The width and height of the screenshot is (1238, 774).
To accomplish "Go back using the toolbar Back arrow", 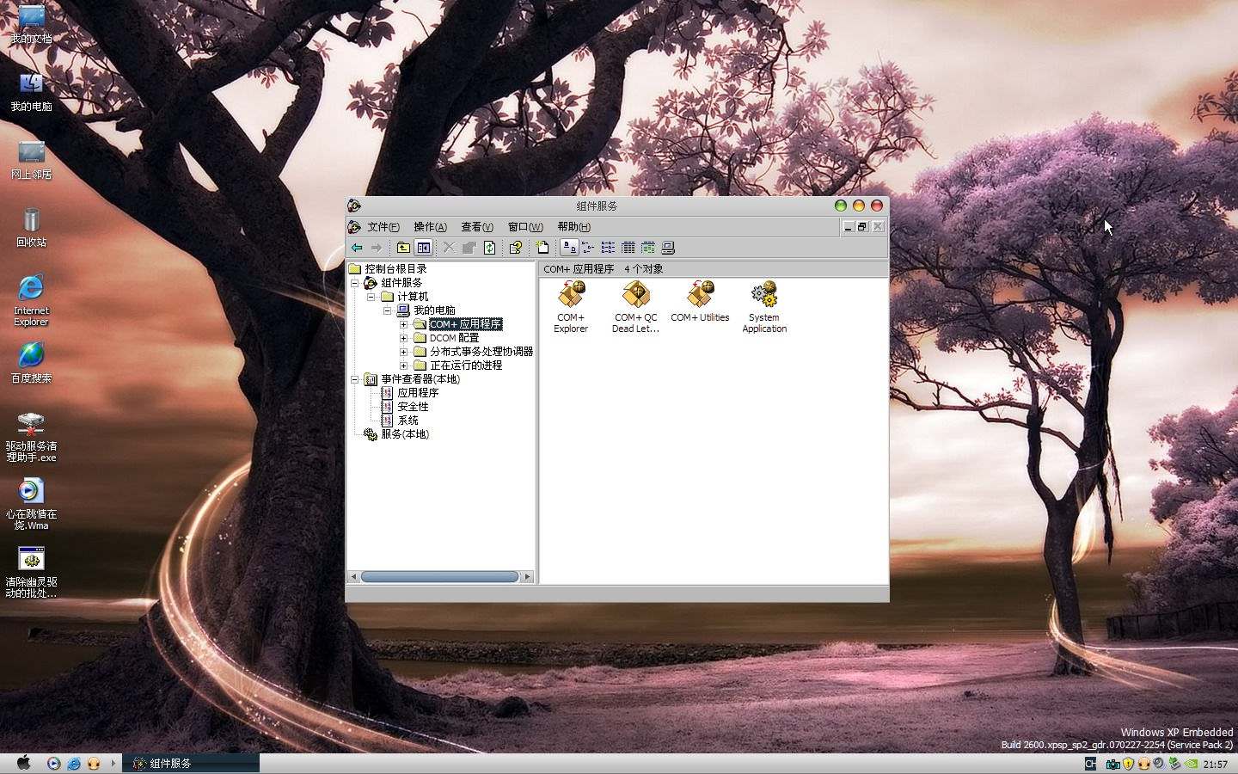I will (357, 248).
